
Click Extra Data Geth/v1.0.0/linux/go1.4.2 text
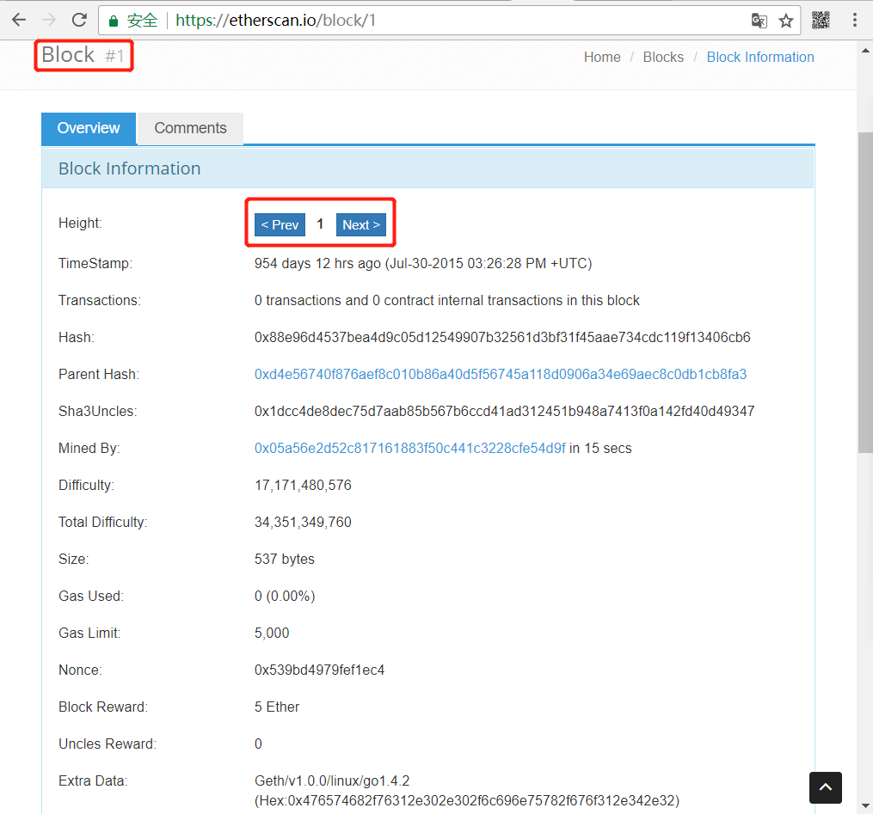coord(332,781)
